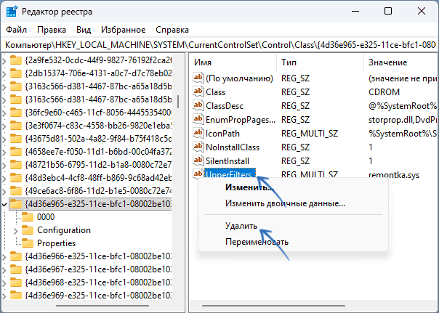This screenshot has width=439, height=313.
Task: Click the string value icon beside UpperFilters
Action: [x=198, y=173]
